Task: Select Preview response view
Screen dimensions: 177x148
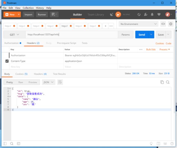Action: click(33, 82)
